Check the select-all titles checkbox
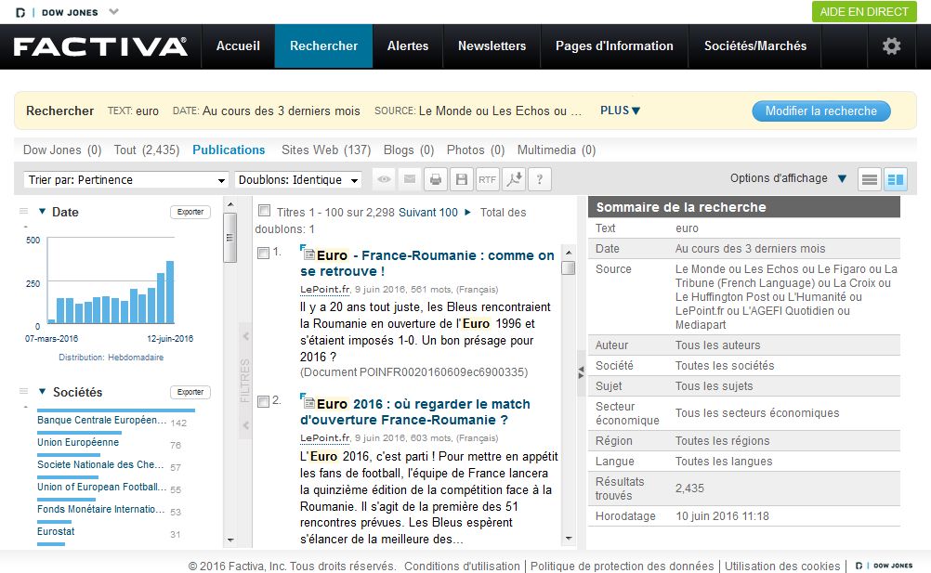This screenshot has width=931, height=573. point(265,211)
